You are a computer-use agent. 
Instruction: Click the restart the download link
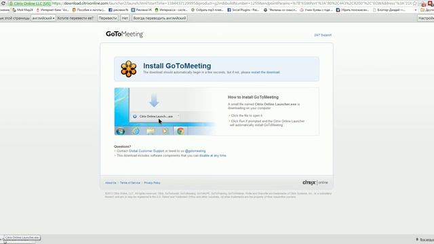point(265,73)
